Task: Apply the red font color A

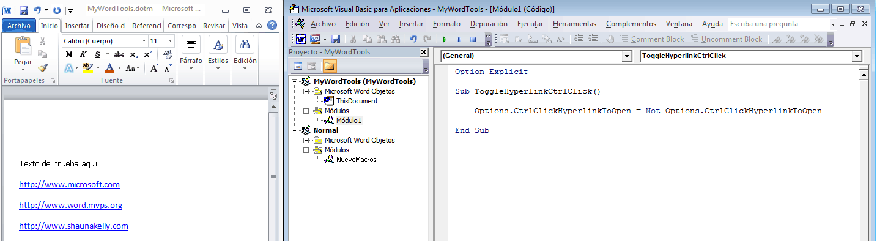Action: tap(109, 68)
